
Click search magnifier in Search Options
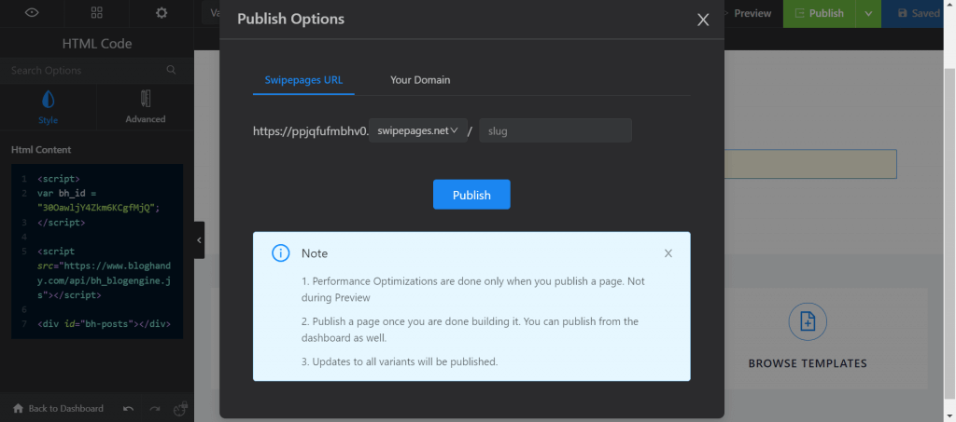pyautogui.click(x=172, y=70)
